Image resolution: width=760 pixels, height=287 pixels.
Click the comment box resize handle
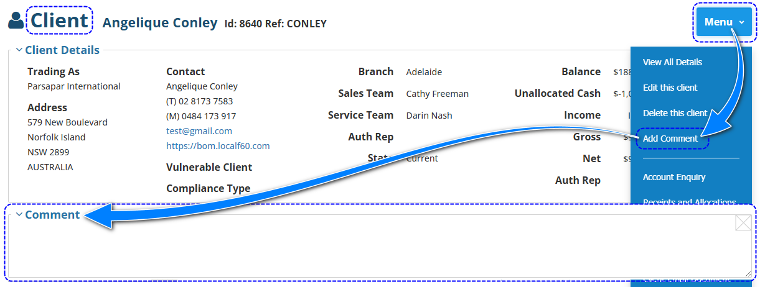(x=748, y=273)
